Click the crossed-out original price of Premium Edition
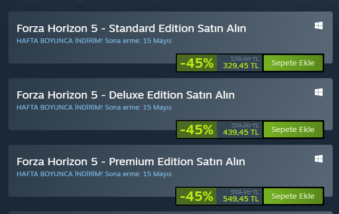 [245, 191]
